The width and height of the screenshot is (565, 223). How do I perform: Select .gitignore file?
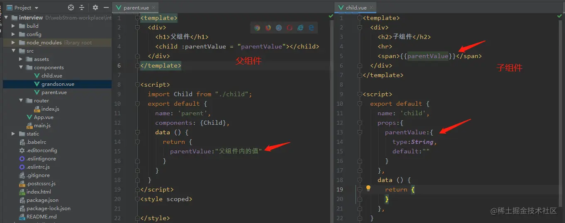click(x=38, y=175)
